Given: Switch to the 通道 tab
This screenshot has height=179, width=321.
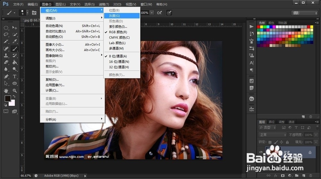Looking at the screenshot, I should pyautogui.click(x=291, y=122).
